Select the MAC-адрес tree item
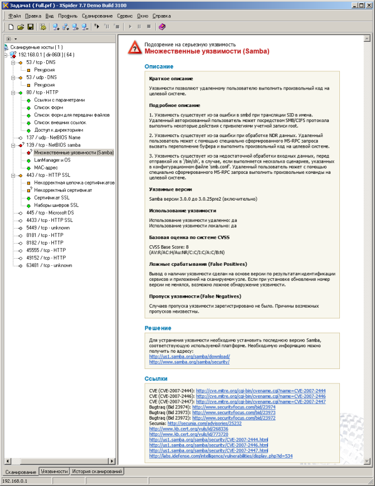The height and width of the screenshot is (486, 375). click(x=46, y=168)
